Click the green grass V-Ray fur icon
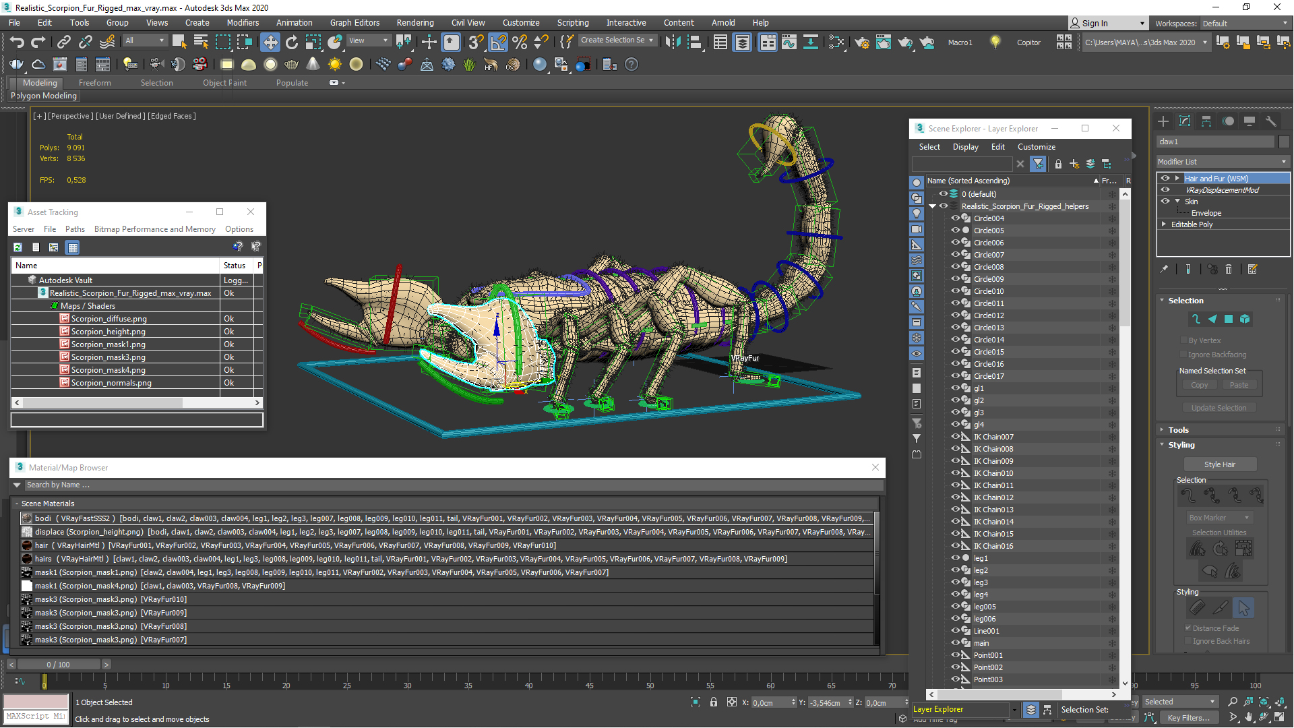Viewport: 1294px width, 728px height. click(x=470, y=65)
